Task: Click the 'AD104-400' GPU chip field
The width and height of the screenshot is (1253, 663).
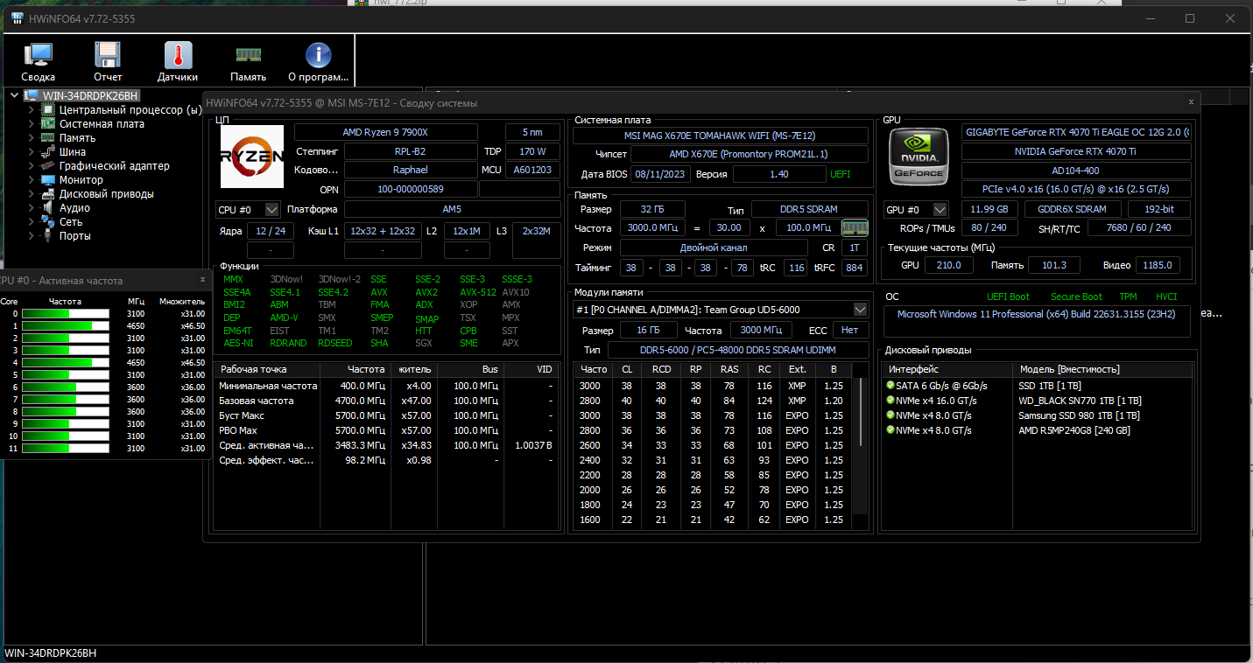Action: point(1076,171)
